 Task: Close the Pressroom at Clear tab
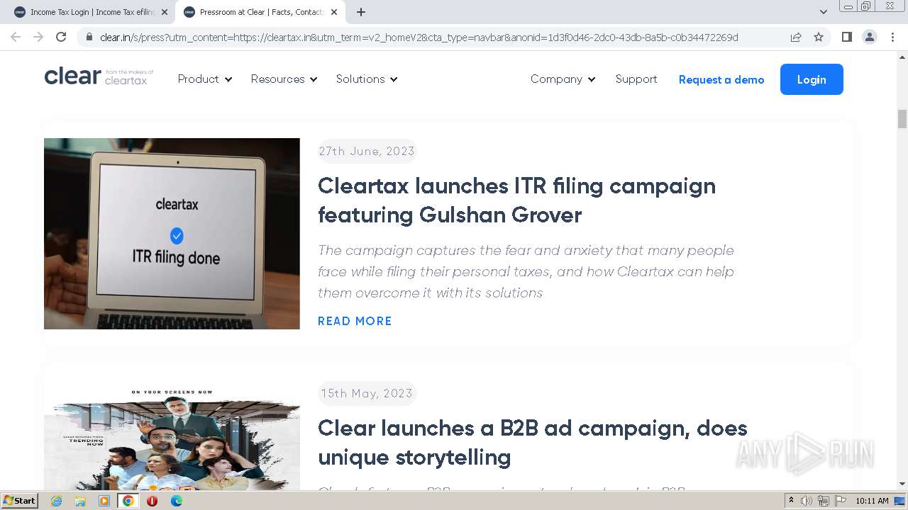click(334, 12)
